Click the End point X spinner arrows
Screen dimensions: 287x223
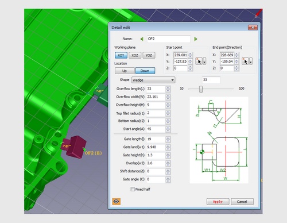click(236, 55)
